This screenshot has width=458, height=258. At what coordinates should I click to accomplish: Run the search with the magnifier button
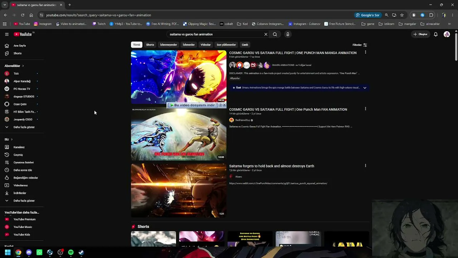click(275, 34)
